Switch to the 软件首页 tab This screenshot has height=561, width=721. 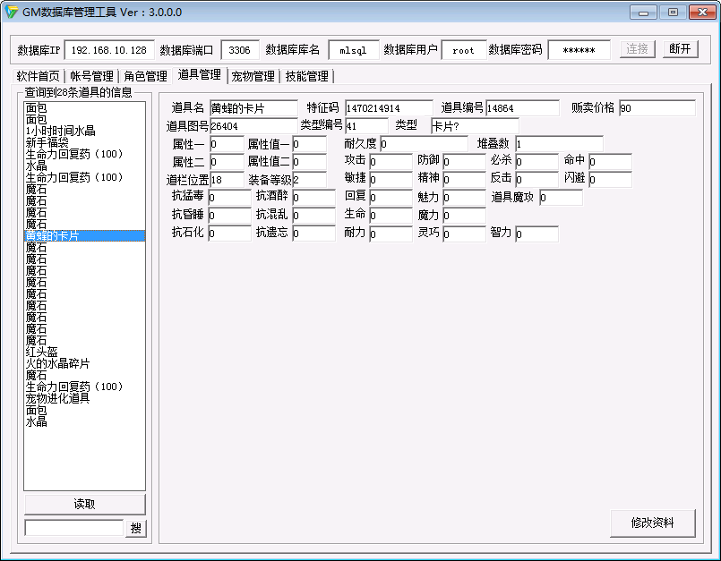tap(39, 76)
